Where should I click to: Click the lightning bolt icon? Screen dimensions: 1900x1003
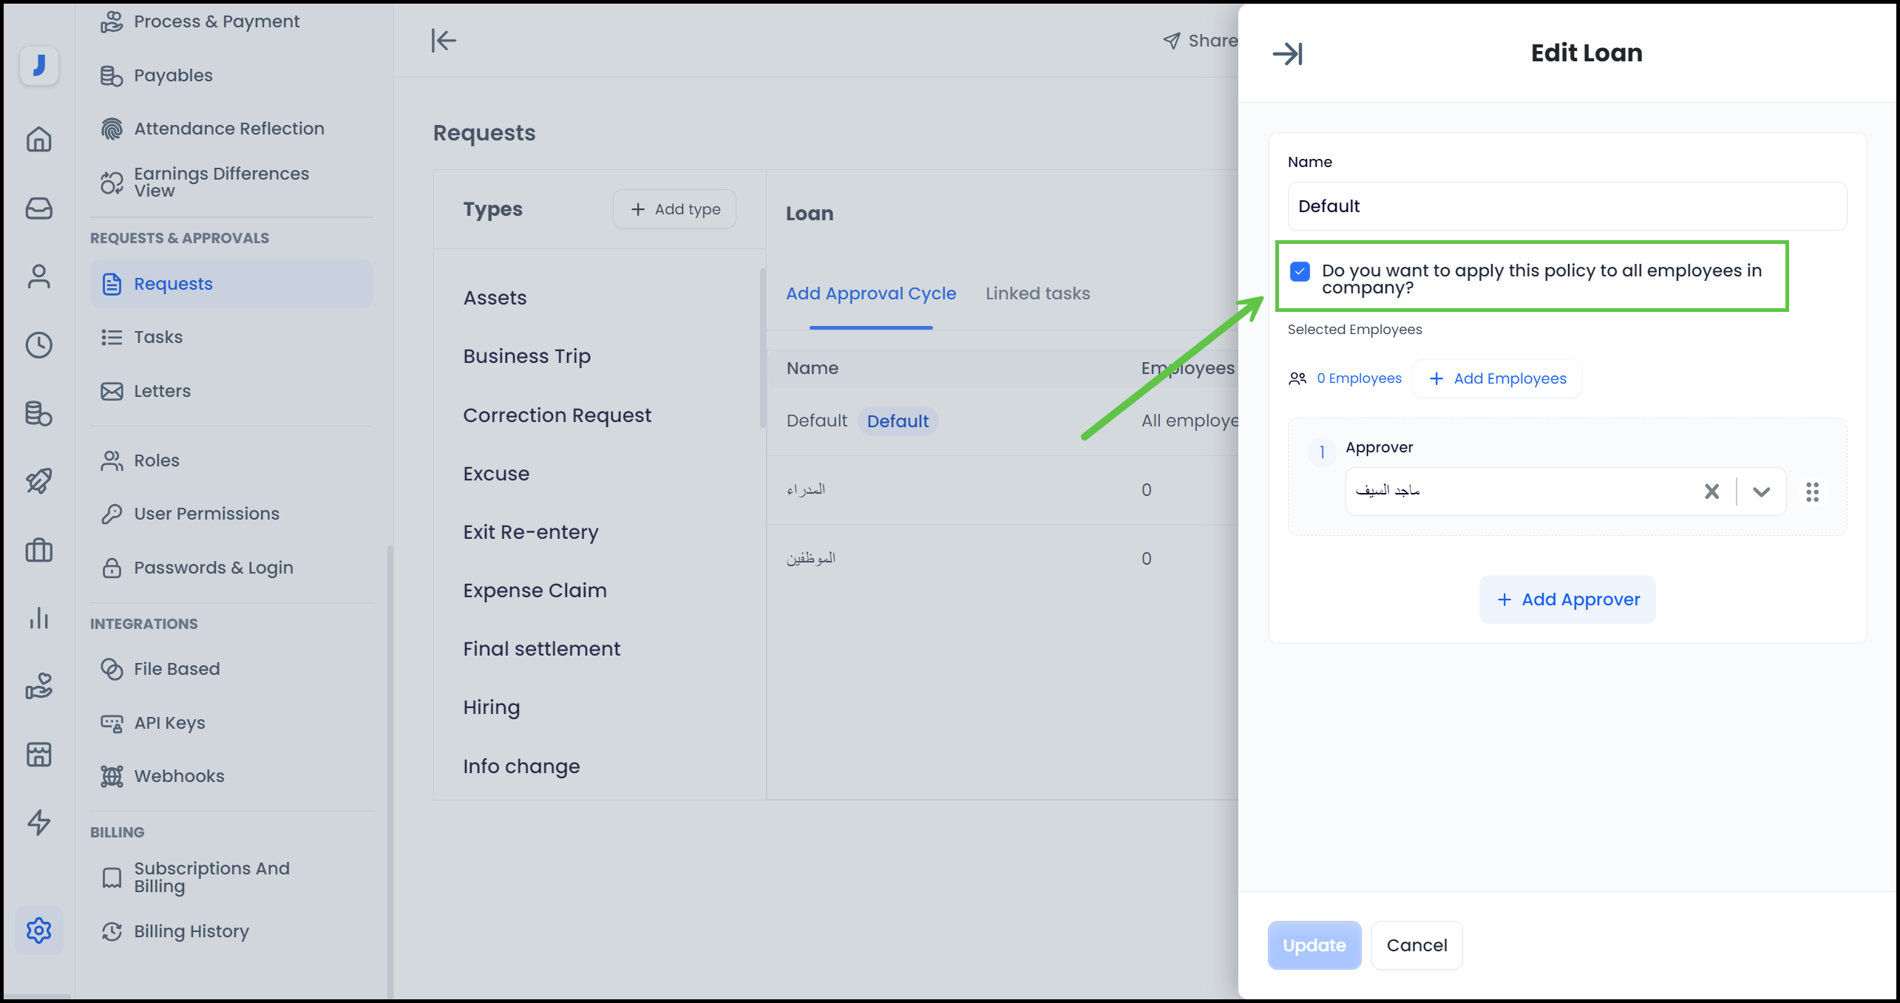coord(38,822)
